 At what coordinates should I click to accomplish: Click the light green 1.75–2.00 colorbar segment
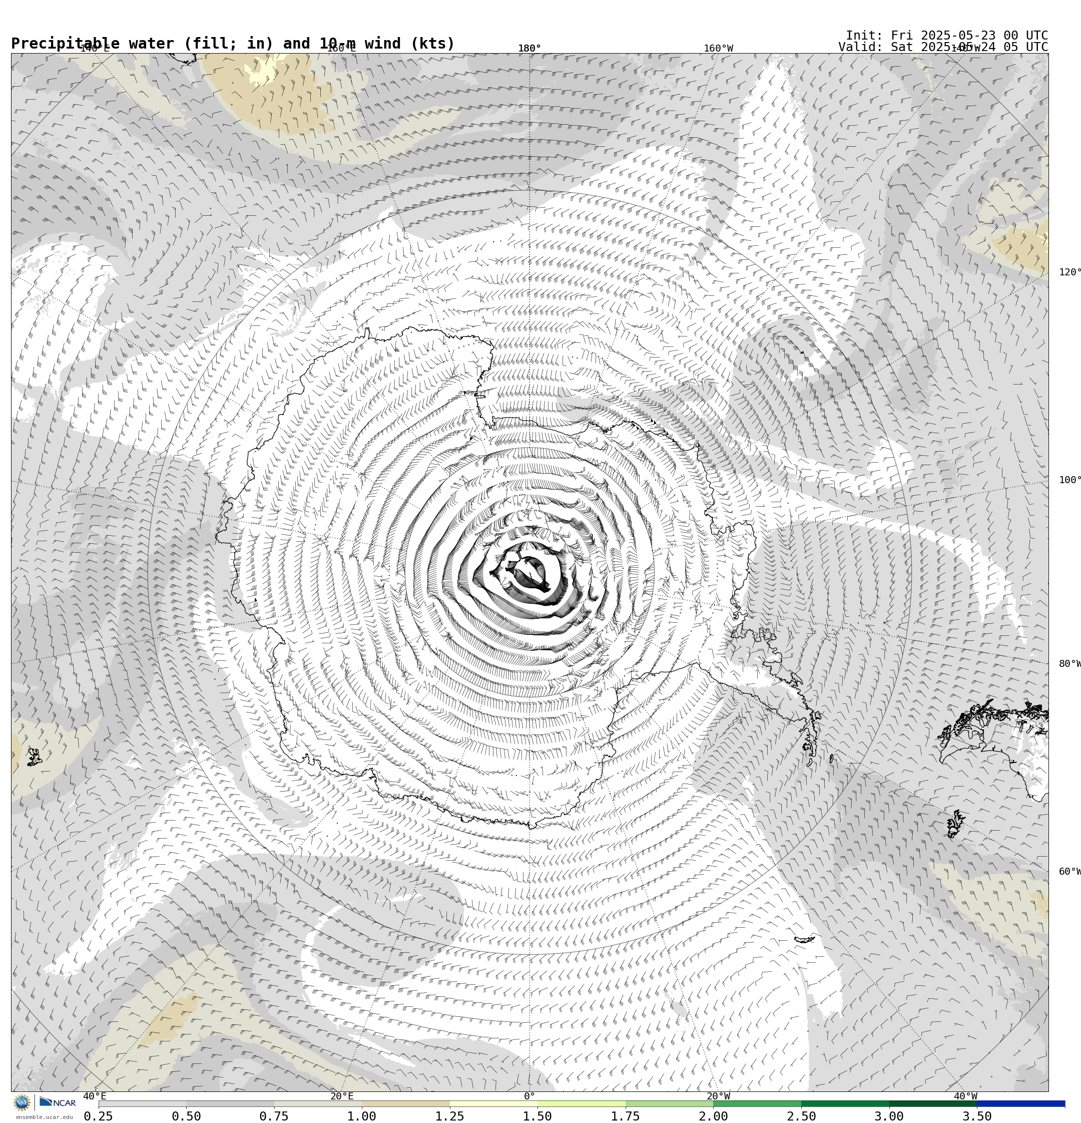click(x=669, y=1103)
